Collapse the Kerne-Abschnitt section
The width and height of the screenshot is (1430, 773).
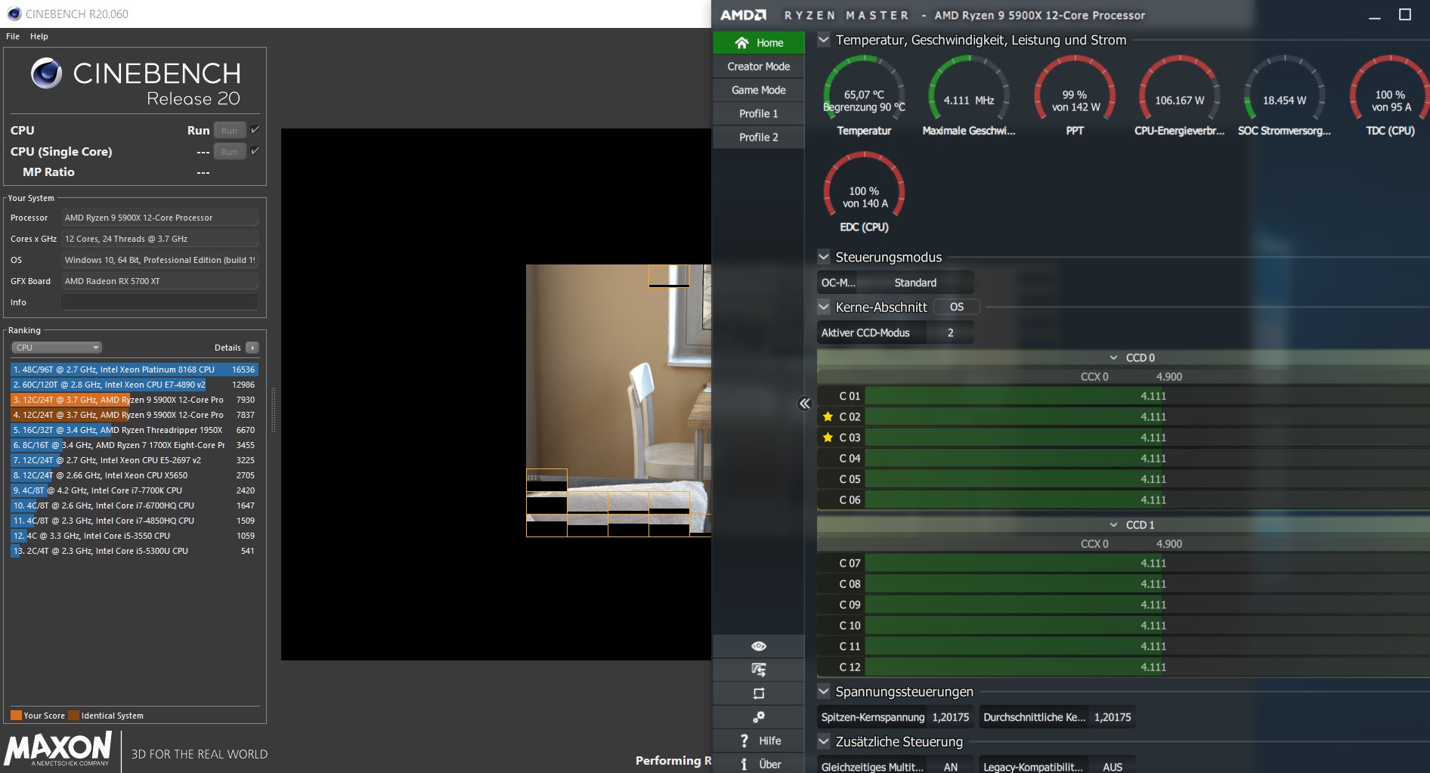(x=824, y=307)
